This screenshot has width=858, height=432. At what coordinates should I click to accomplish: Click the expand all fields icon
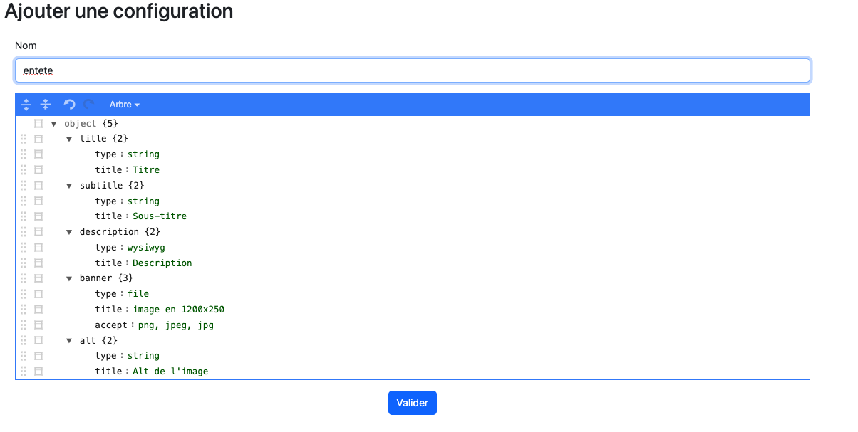click(x=26, y=105)
